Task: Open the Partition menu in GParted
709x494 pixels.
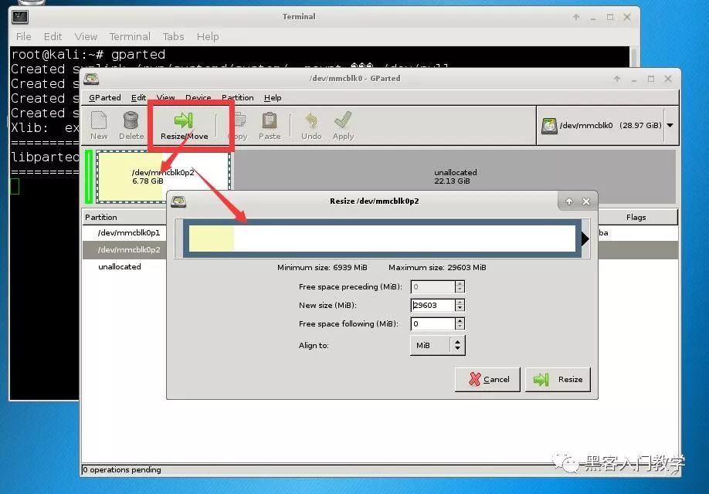Action: tap(237, 97)
